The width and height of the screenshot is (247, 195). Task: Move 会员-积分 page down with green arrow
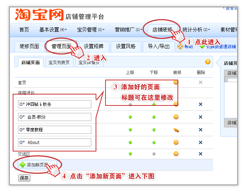tap(154, 117)
